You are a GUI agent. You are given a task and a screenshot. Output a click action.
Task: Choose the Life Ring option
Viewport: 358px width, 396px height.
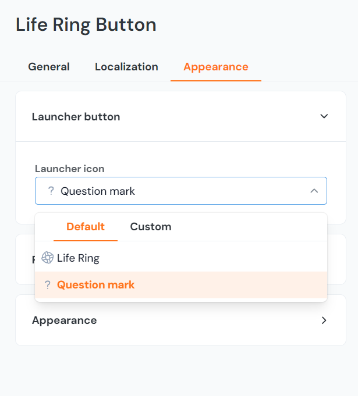point(78,258)
